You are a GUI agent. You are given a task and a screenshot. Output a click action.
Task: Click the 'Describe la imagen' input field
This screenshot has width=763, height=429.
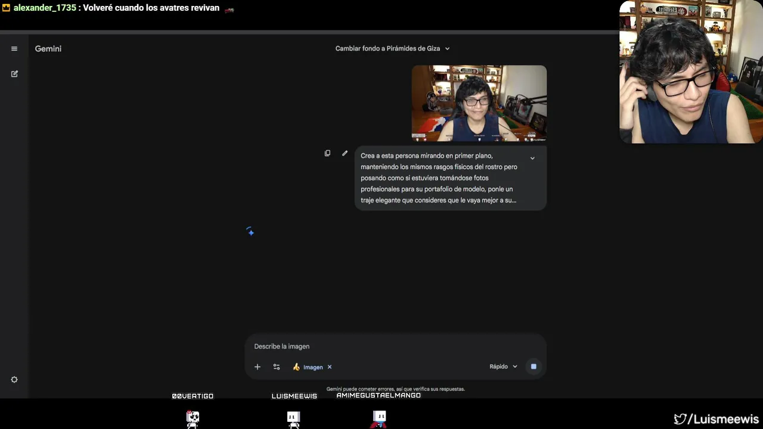[x=395, y=346]
